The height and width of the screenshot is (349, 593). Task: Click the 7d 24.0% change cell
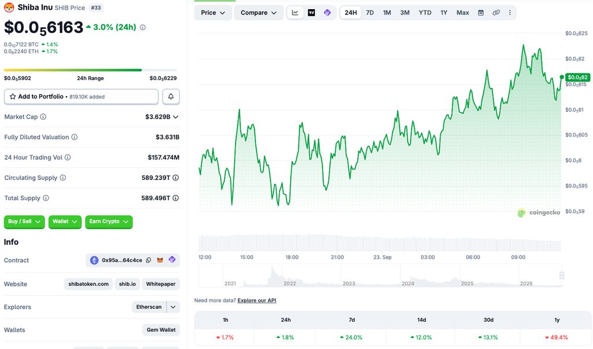click(x=352, y=337)
